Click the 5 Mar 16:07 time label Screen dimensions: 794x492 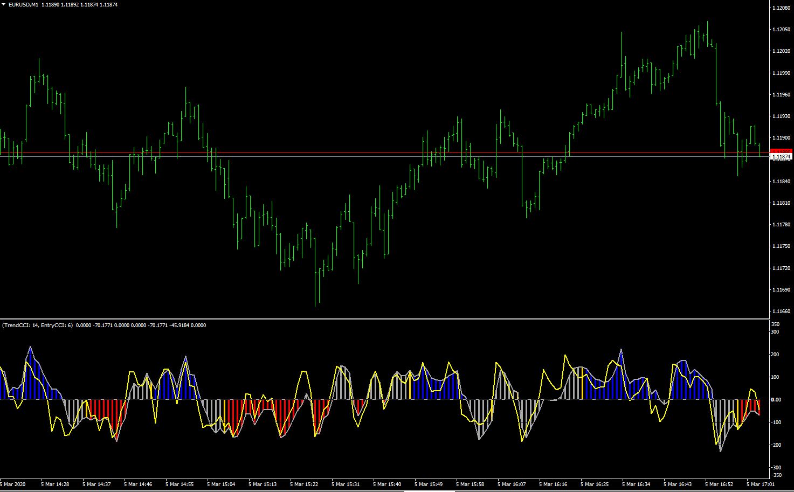pos(512,484)
